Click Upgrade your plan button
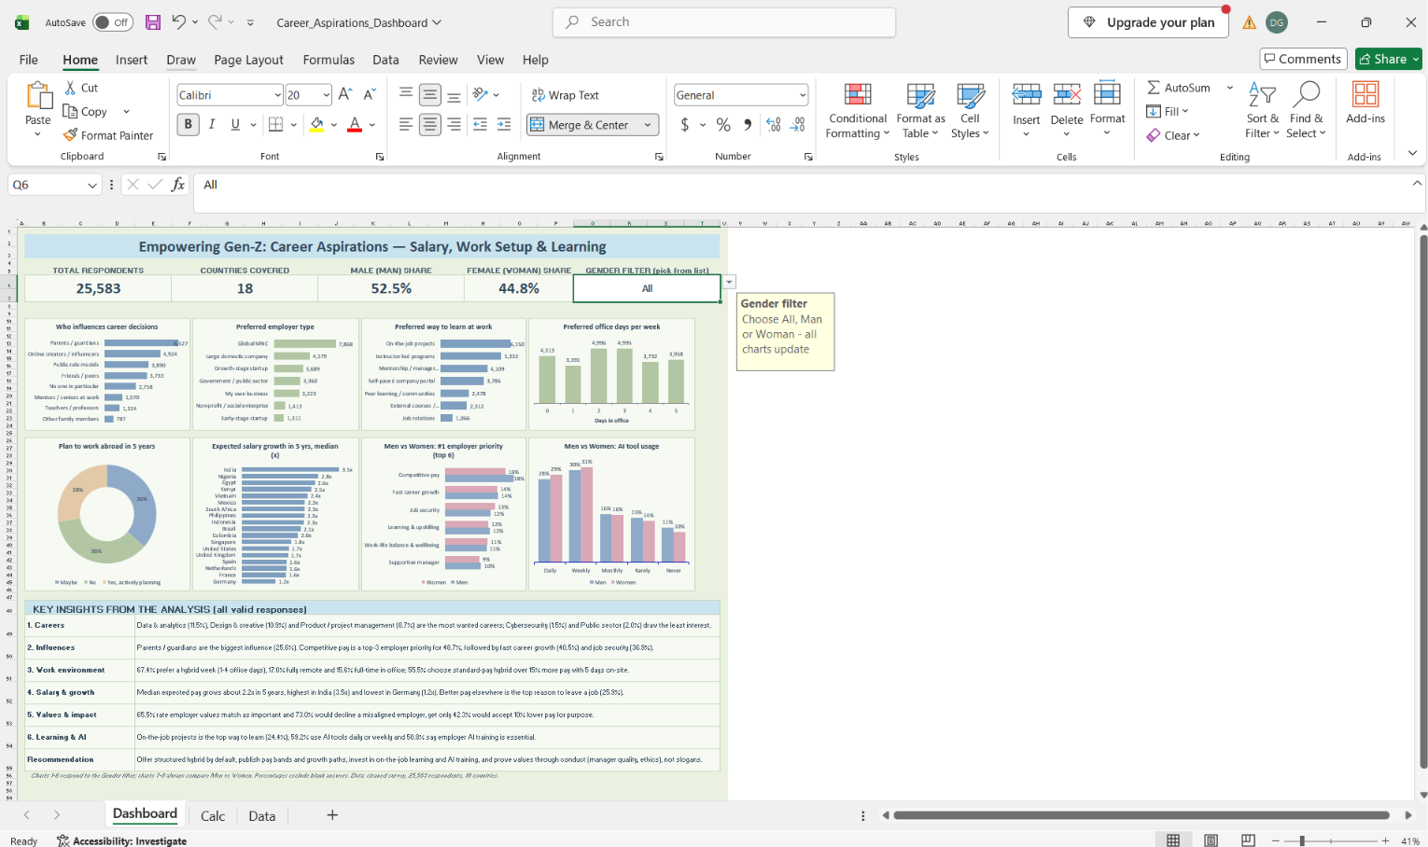Screen dimensions: 1428x847 click(x=1148, y=22)
